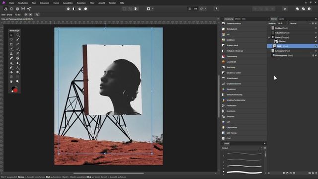This screenshot has width=318, height=179.
Task: Switch to Kanäle tab
Action: pyautogui.click(x=281, y=19)
